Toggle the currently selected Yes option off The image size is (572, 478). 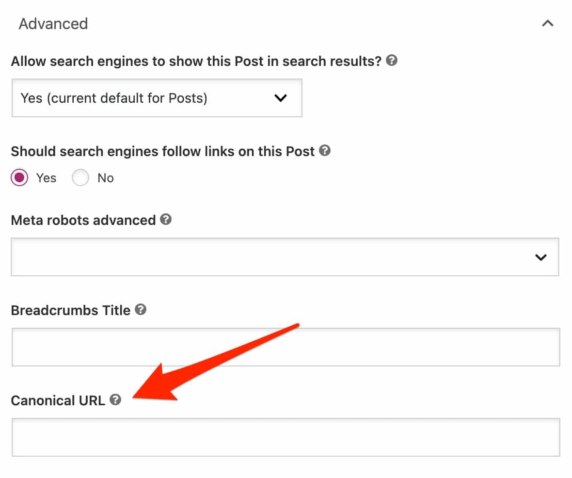[x=19, y=177]
